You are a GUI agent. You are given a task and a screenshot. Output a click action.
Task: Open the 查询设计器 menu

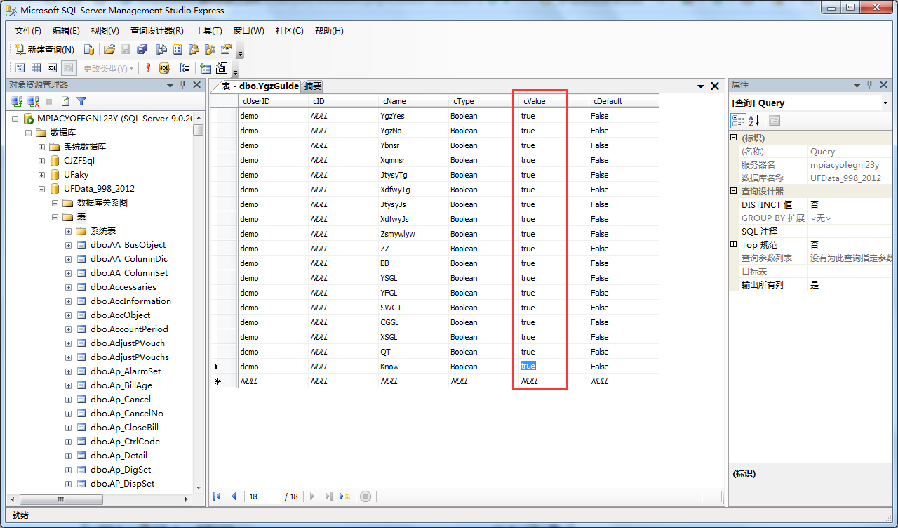coord(156,31)
